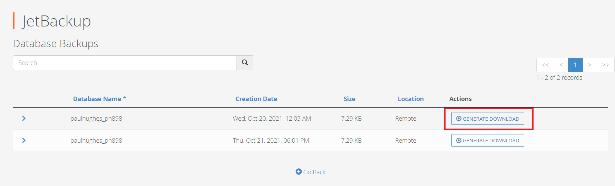Click the search magnifier icon button
Image resolution: width=615 pixels, height=186 pixels.
pyautogui.click(x=245, y=63)
